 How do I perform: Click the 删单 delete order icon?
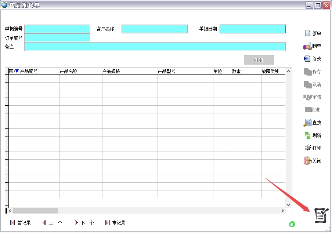(307, 46)
